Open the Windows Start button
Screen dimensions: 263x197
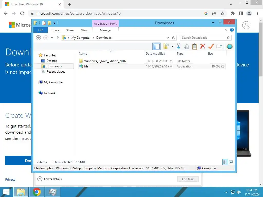tap(6, 192)
